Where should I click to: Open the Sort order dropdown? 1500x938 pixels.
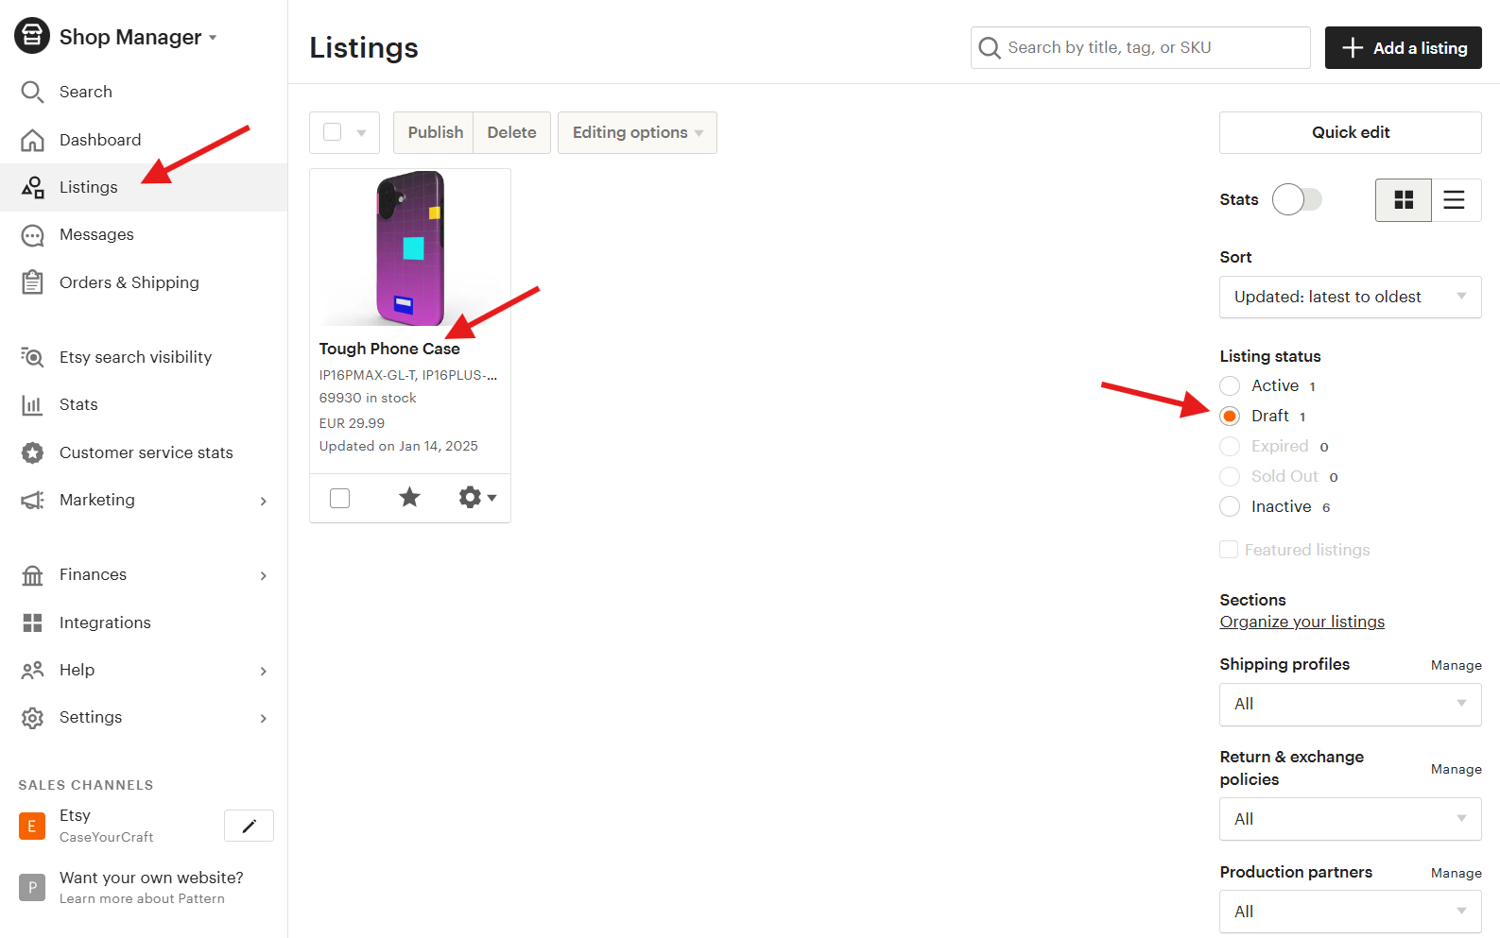pyautogui.click(x=1350, y=297)
